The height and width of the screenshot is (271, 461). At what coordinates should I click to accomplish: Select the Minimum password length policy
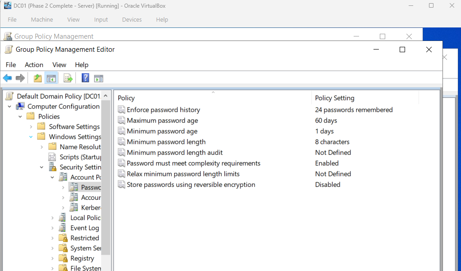coord(166,142)
